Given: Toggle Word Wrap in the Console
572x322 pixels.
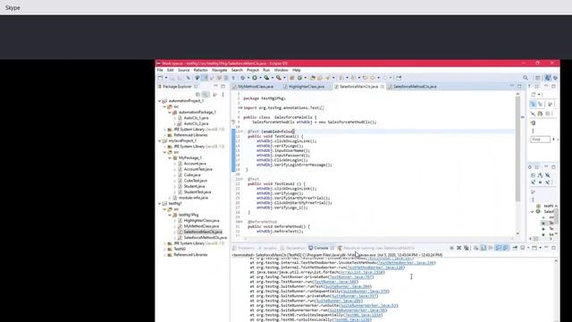Looking at the screenshot, I should (491, 248).
